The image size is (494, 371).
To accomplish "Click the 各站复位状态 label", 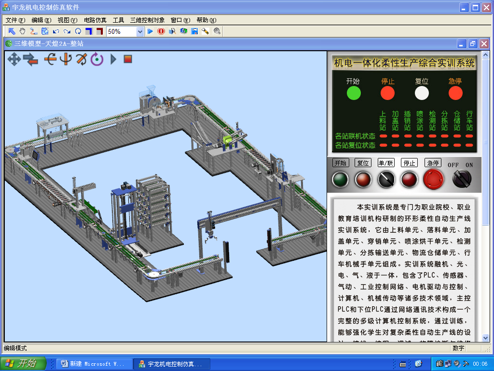I will (355, 145).
